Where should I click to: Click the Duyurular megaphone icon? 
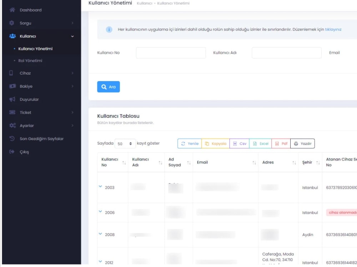[x=11, y=99]
